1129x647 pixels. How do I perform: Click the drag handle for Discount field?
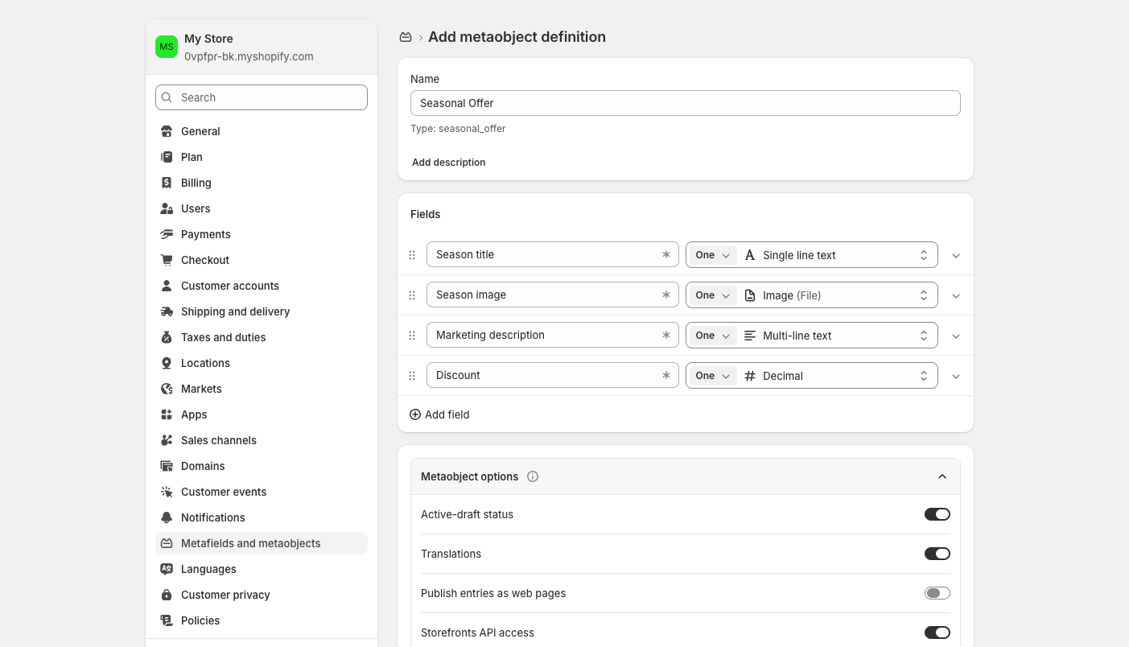[412, 376]
